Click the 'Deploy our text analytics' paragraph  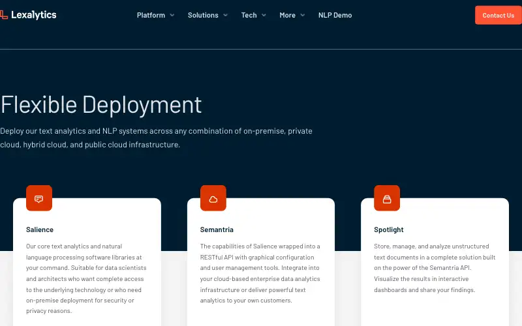[x=156, y=138]
